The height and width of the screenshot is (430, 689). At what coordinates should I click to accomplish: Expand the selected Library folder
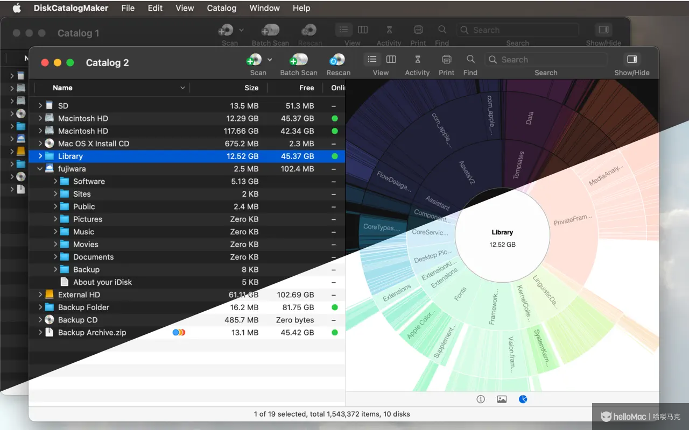(40, 156)
